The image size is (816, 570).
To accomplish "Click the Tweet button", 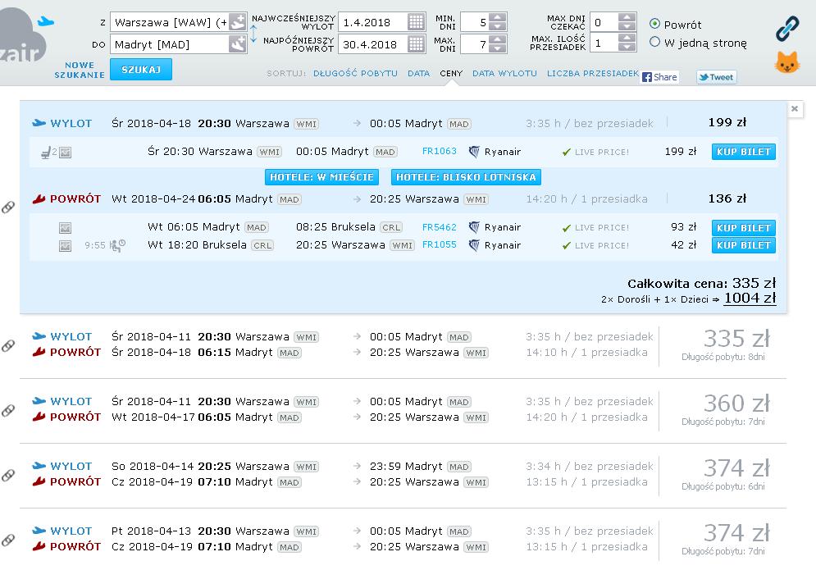I will click(716, 77).
